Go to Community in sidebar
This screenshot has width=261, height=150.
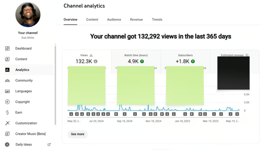[24, 81]
